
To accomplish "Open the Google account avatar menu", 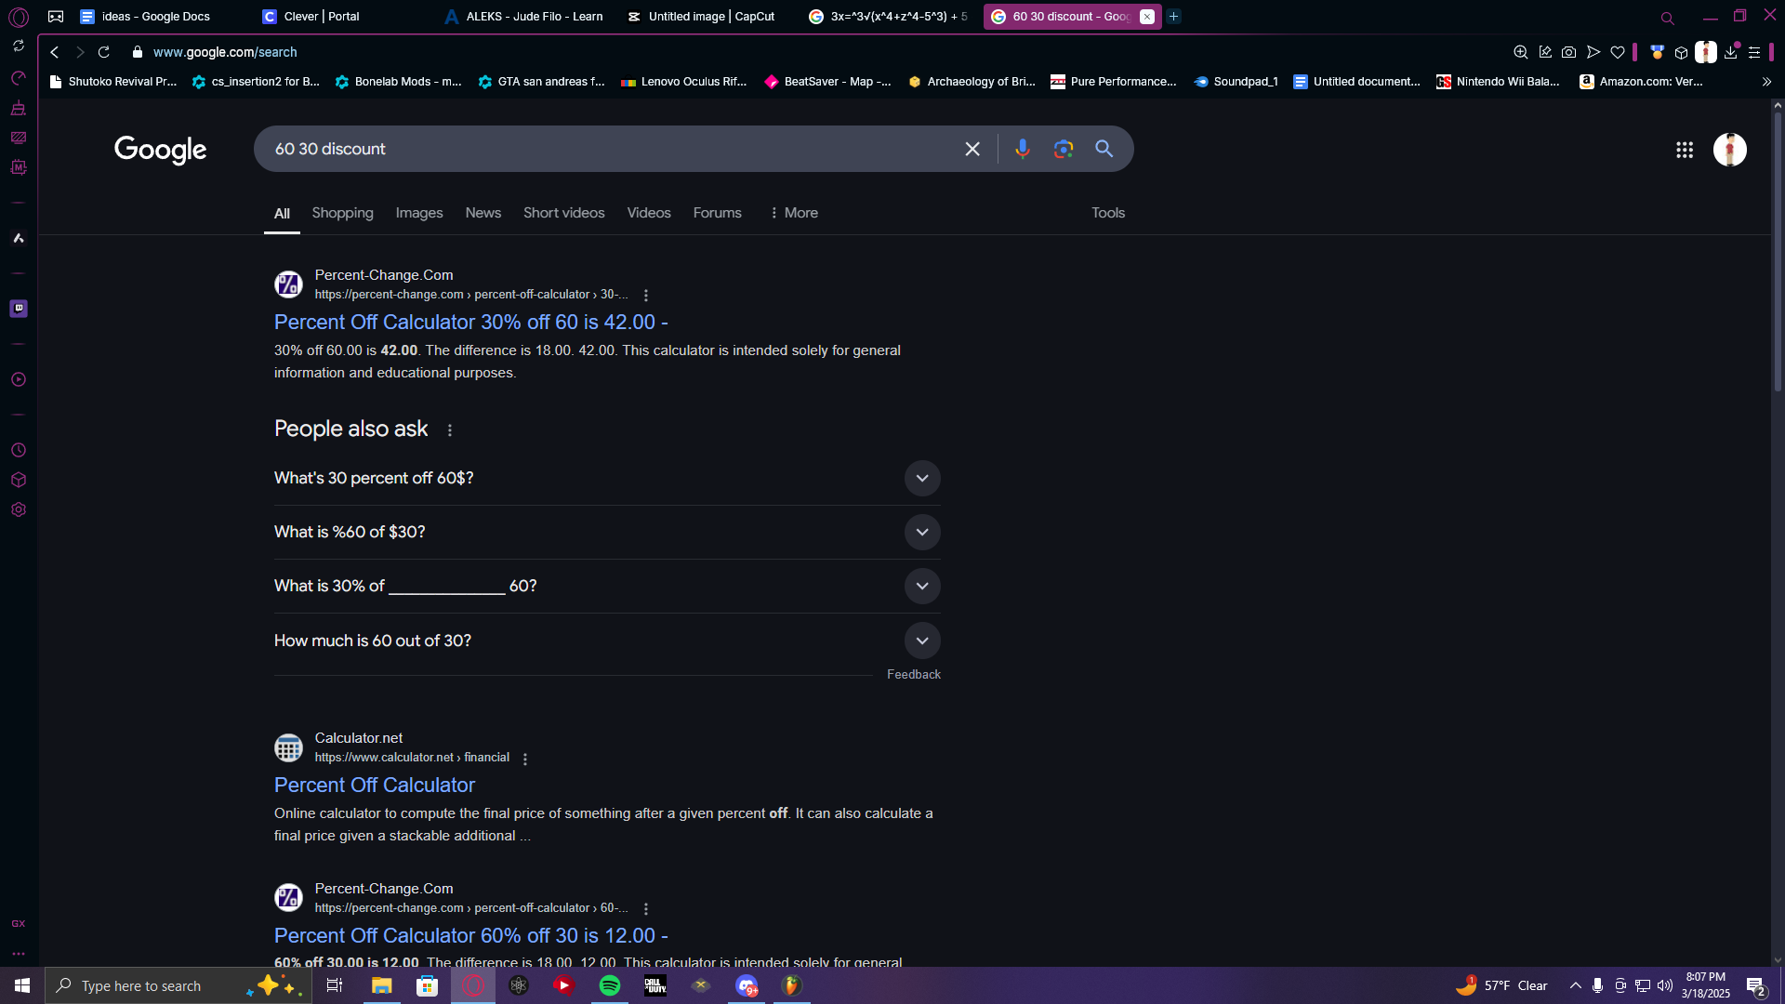I will point(1730,150).
